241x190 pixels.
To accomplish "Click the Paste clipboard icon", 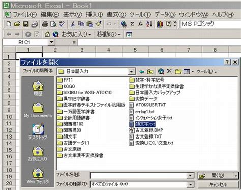I will pyautogui.click(x=90, y=24).
